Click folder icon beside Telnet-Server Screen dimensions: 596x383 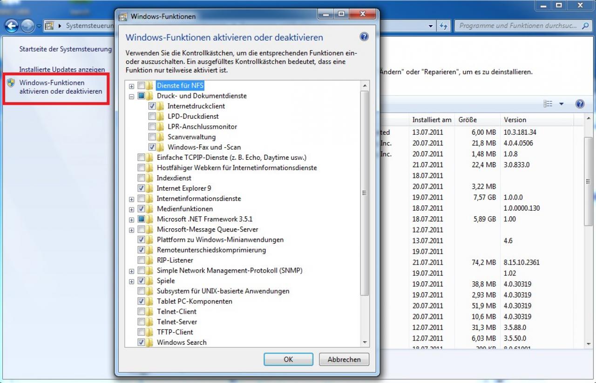point(149,321)
